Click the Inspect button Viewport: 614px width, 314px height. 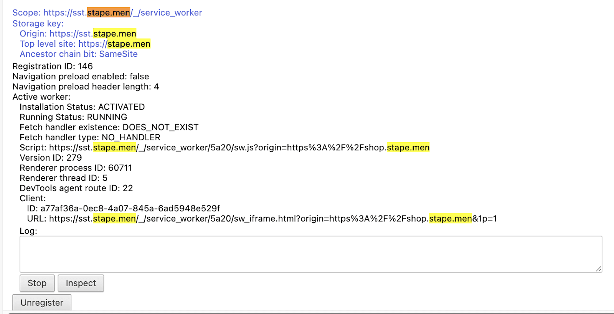point(81,283)
